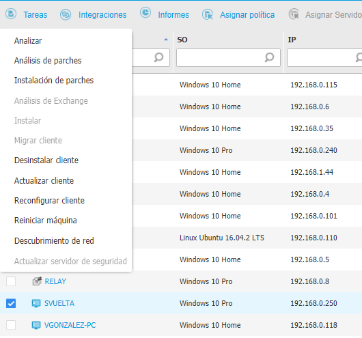
Task: Click the Asignar Servidor icon
Action: point(294,14)
